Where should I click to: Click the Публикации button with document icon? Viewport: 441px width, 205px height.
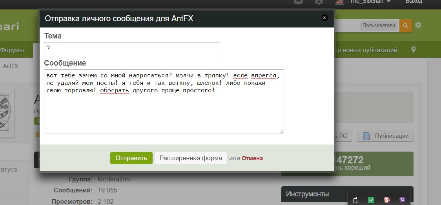point(385,136)
